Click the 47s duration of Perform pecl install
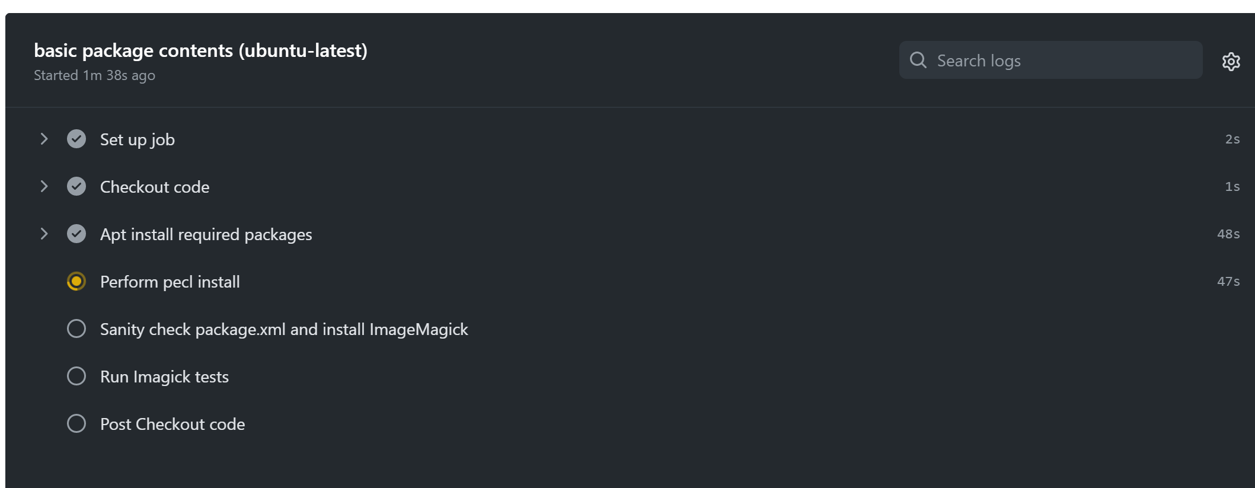The image size is (1255, 488). coord(1228,281)
